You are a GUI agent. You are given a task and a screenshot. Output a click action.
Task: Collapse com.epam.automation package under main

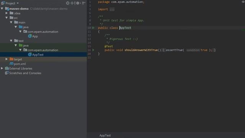pos(20,31)
